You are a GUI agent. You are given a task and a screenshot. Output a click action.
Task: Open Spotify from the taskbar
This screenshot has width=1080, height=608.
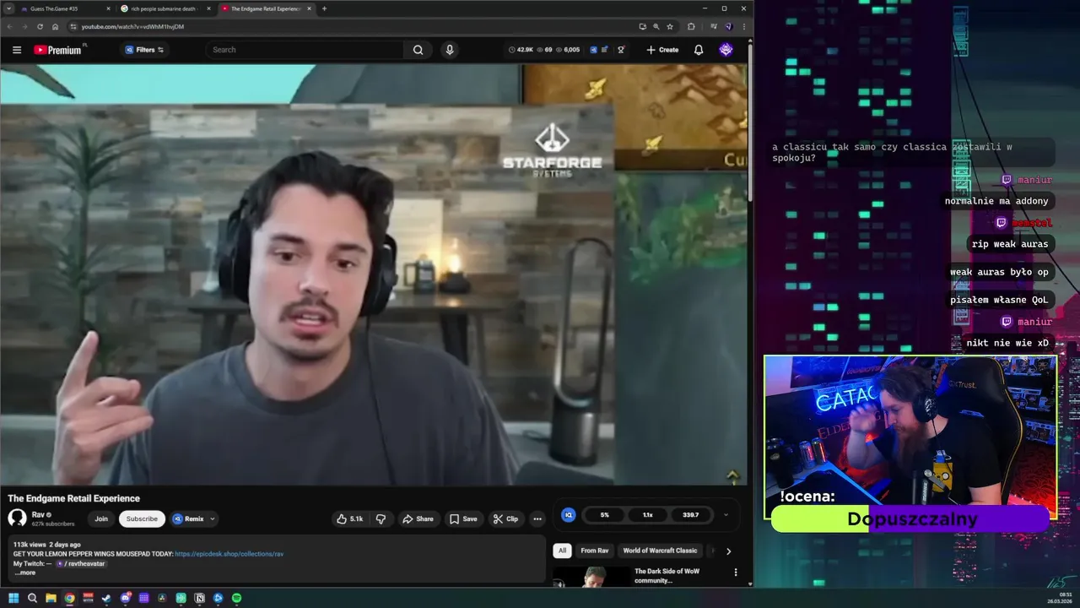click(236, 598)
